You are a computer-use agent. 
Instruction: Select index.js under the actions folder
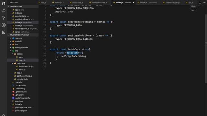click(23, 60)
